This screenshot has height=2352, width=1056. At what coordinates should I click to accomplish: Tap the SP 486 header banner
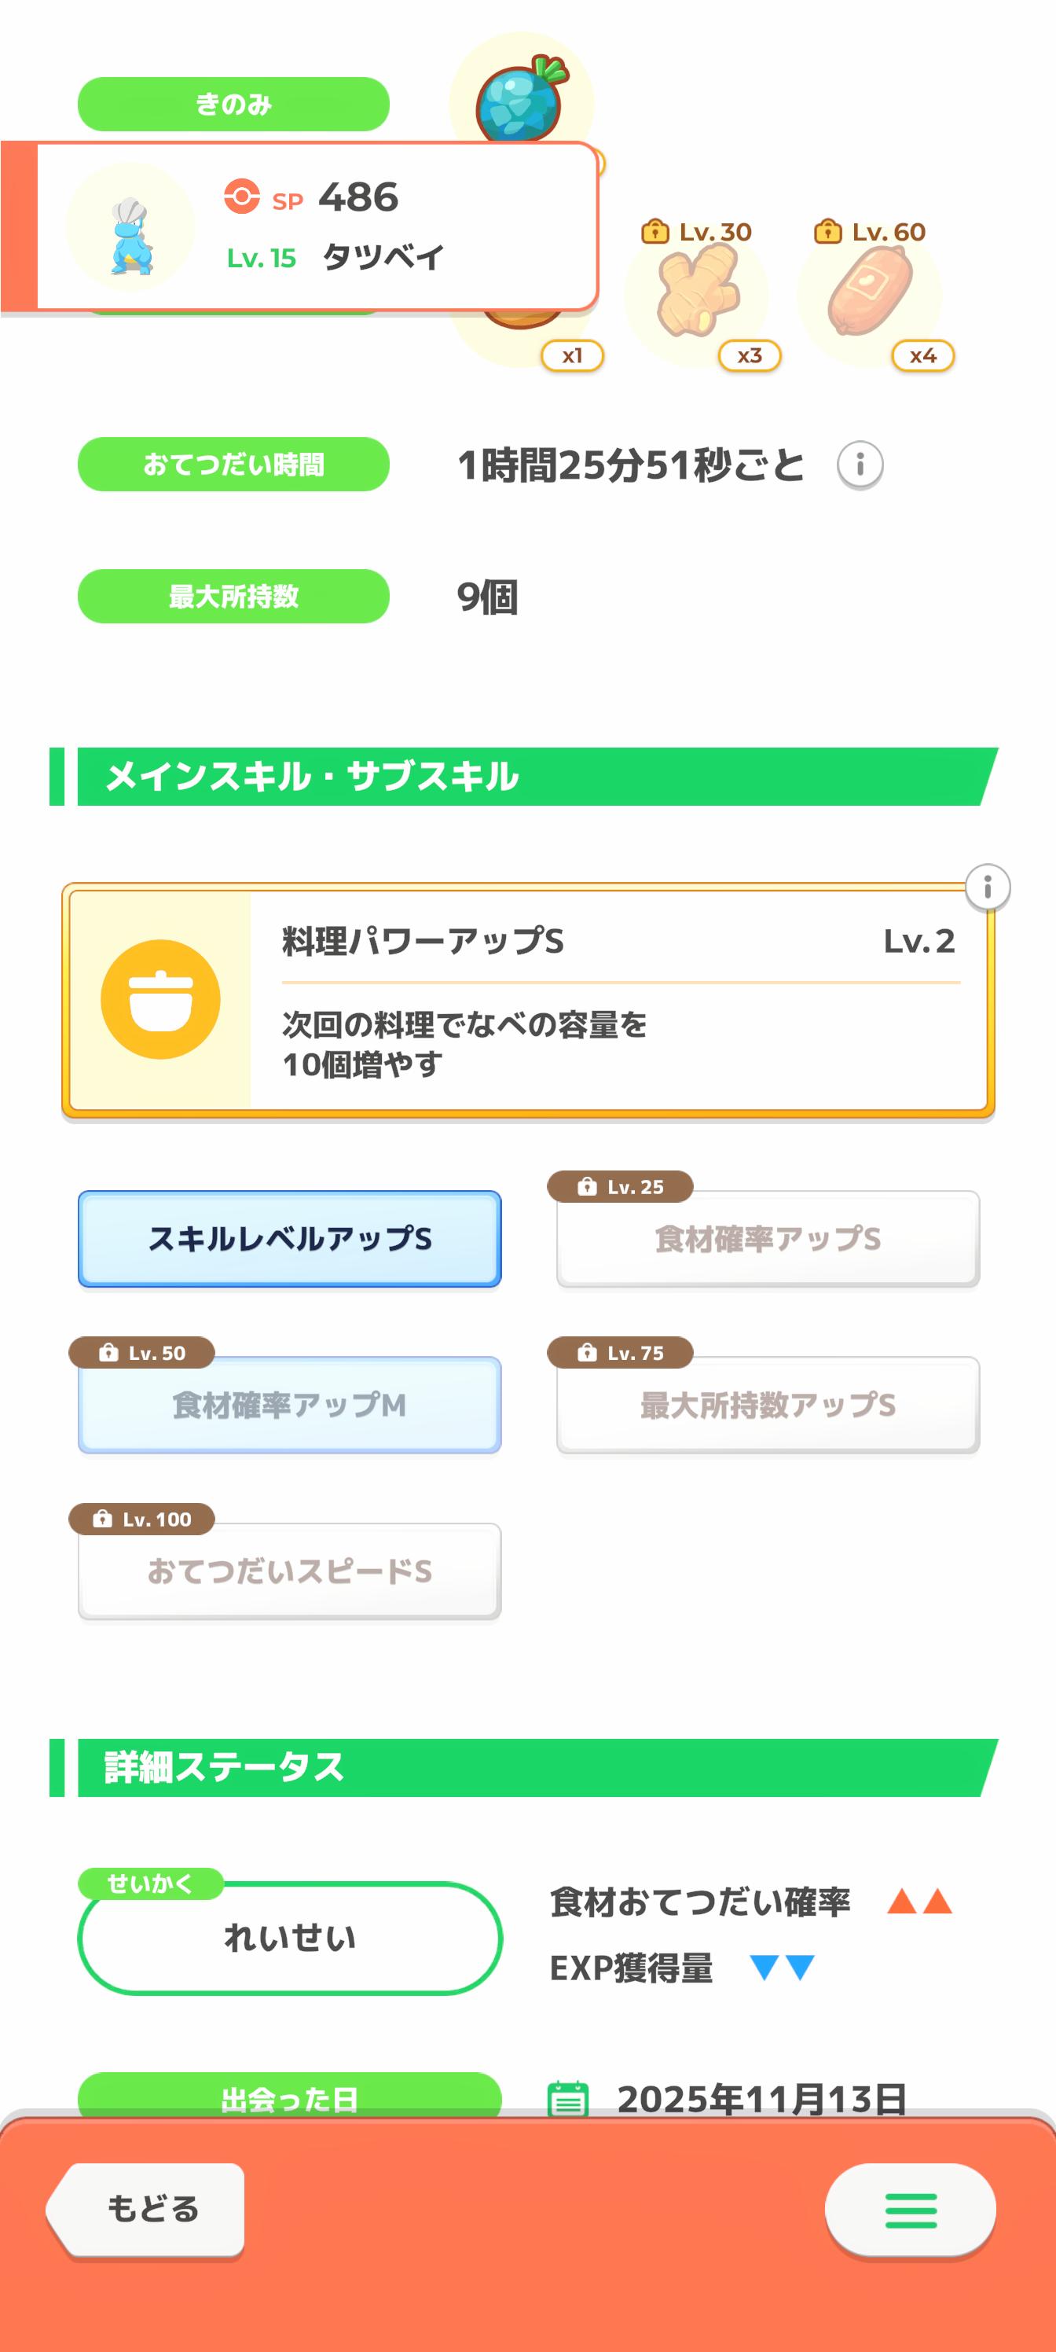pos(365,226)
